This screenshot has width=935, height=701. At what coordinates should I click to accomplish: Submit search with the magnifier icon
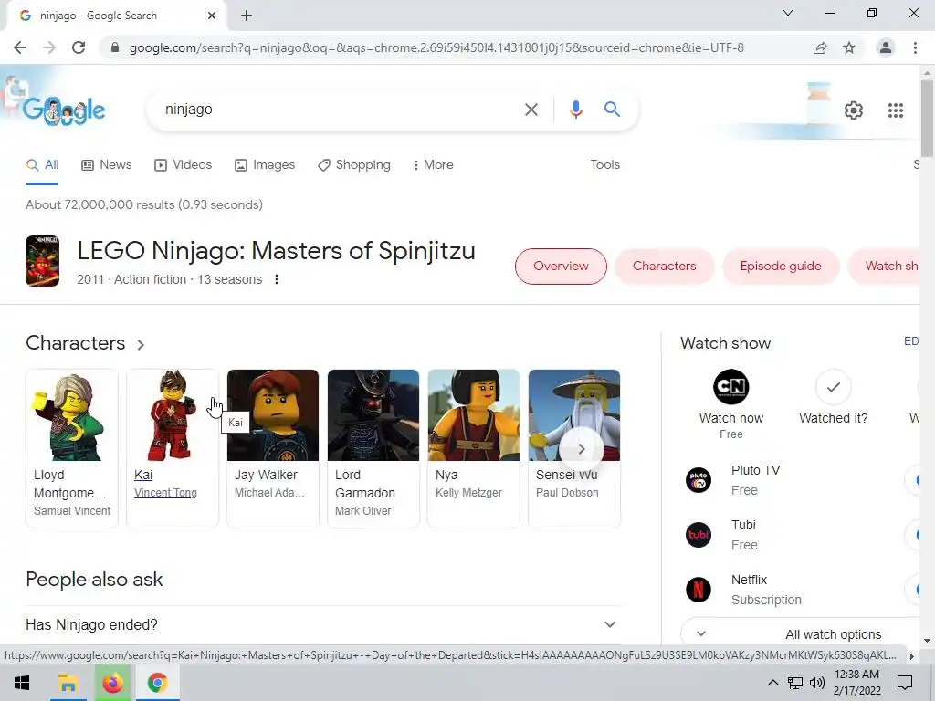pyautogui.click(x=612, y=110)
